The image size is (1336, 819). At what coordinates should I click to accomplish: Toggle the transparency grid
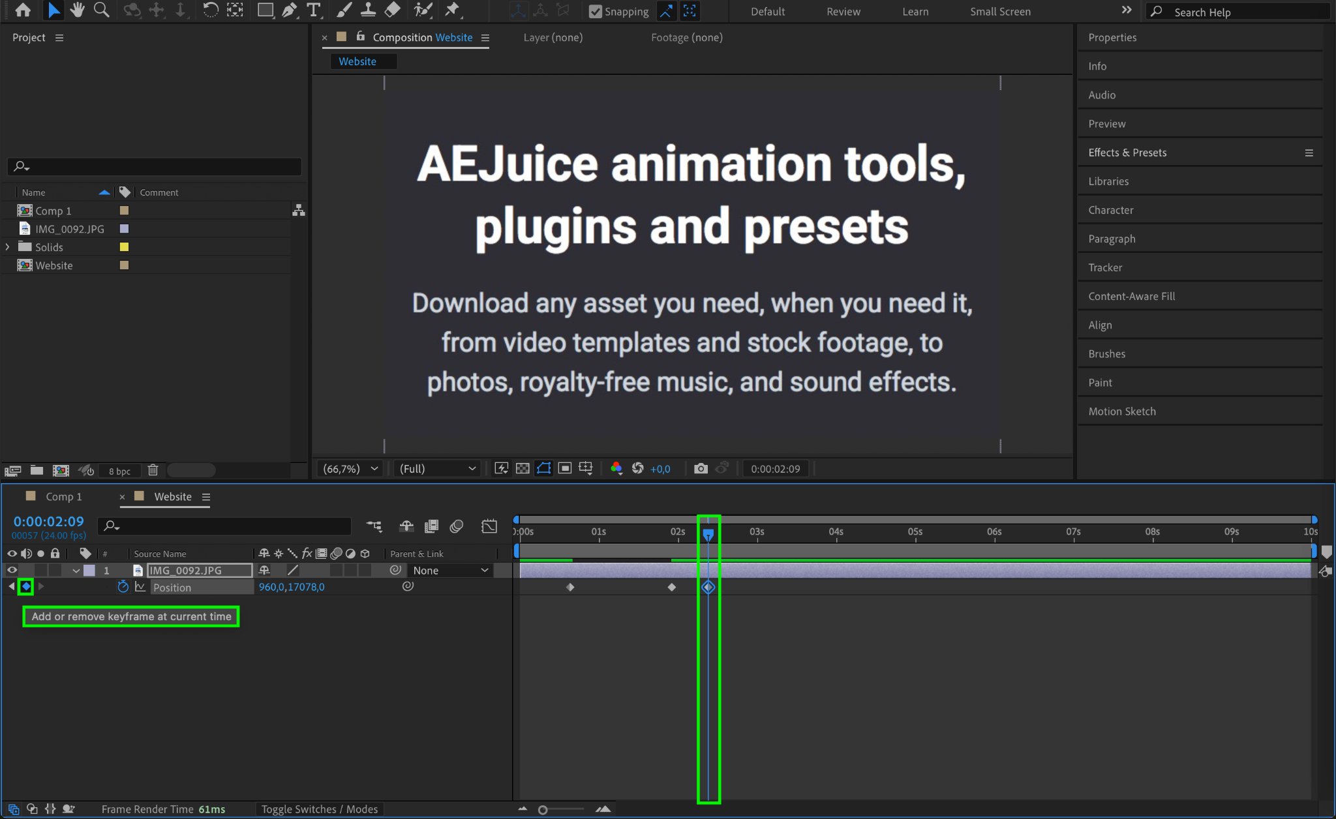523,469
